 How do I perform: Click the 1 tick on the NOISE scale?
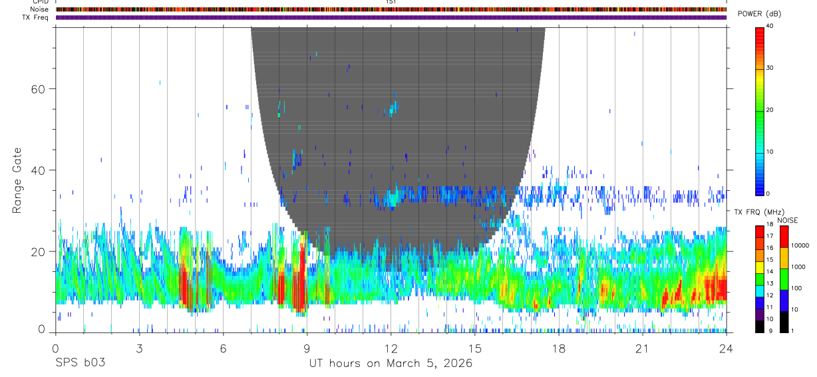point(792,331)
